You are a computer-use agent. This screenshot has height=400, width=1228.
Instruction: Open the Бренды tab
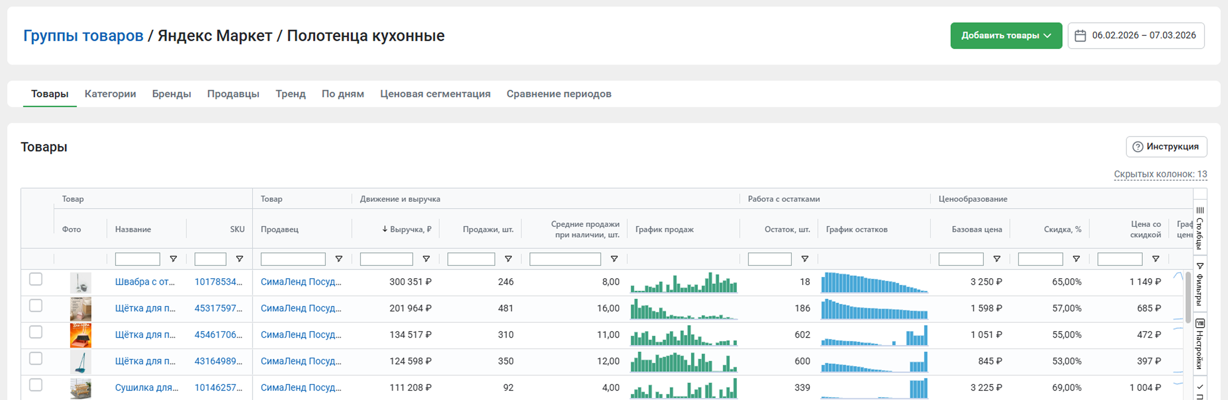tap(171, 94)
